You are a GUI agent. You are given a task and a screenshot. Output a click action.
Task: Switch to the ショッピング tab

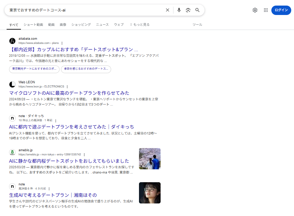(81, 25)
